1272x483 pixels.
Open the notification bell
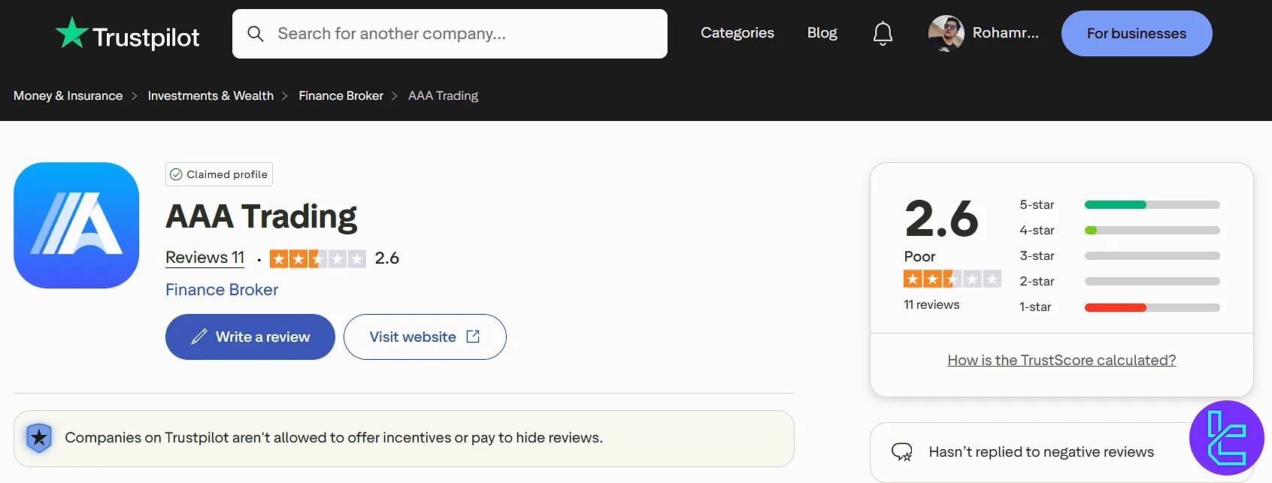[882, 33]
